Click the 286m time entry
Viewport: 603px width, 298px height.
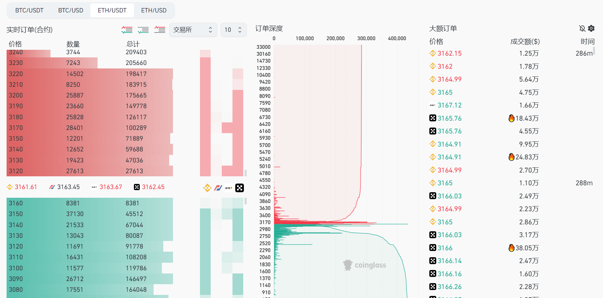coord(584,53)
